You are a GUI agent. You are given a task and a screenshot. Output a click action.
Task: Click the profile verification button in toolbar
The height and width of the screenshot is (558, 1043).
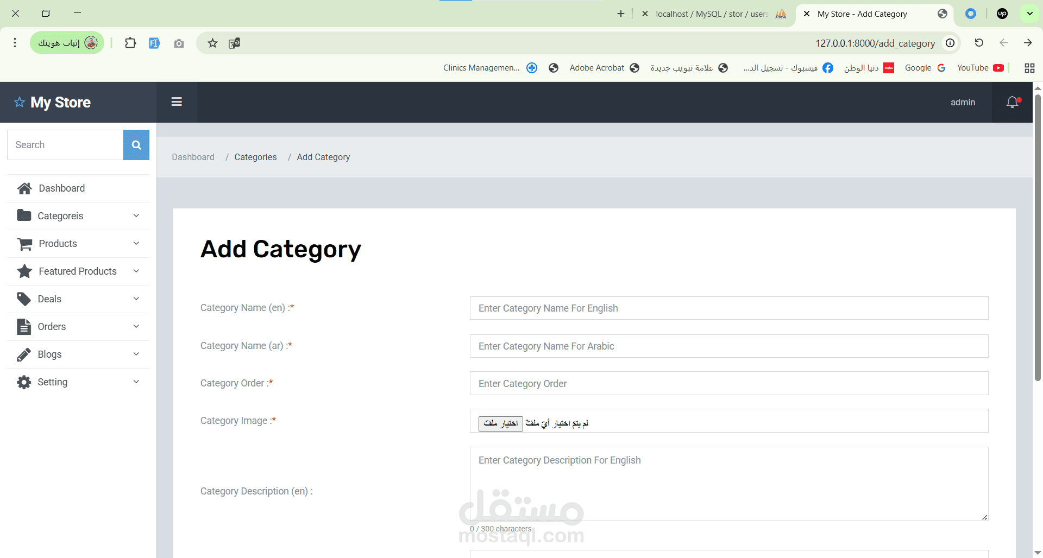pos(67,43)
